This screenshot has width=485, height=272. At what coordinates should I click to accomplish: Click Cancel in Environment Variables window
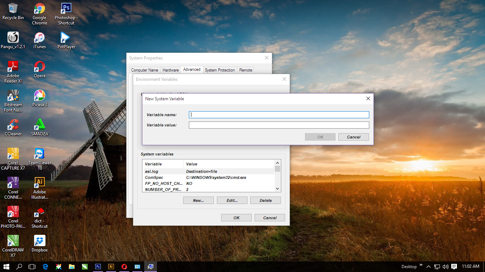[x=270, y=218]
